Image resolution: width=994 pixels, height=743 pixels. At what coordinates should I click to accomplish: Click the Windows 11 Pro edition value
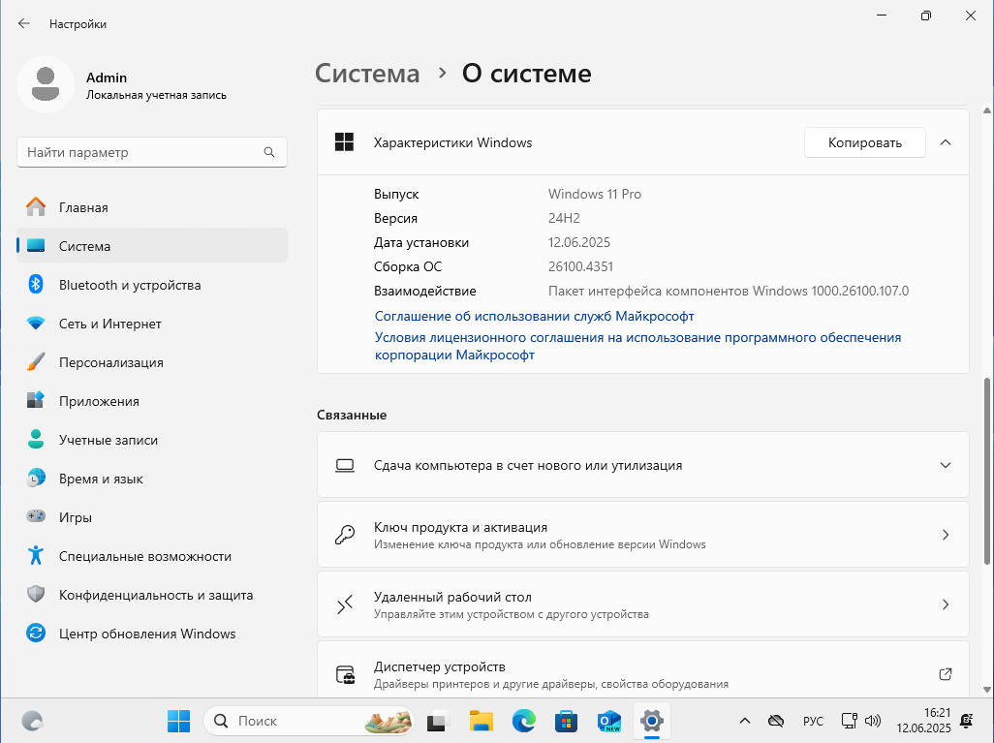(x=595, y=194)
